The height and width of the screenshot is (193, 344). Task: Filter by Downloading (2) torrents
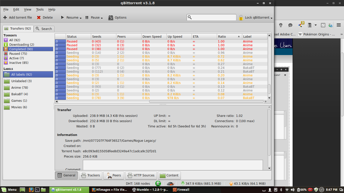(28, 45)
